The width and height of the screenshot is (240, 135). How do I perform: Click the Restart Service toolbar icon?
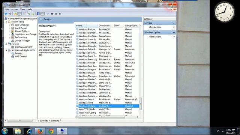pyautogui.click(x=60, y=14)
